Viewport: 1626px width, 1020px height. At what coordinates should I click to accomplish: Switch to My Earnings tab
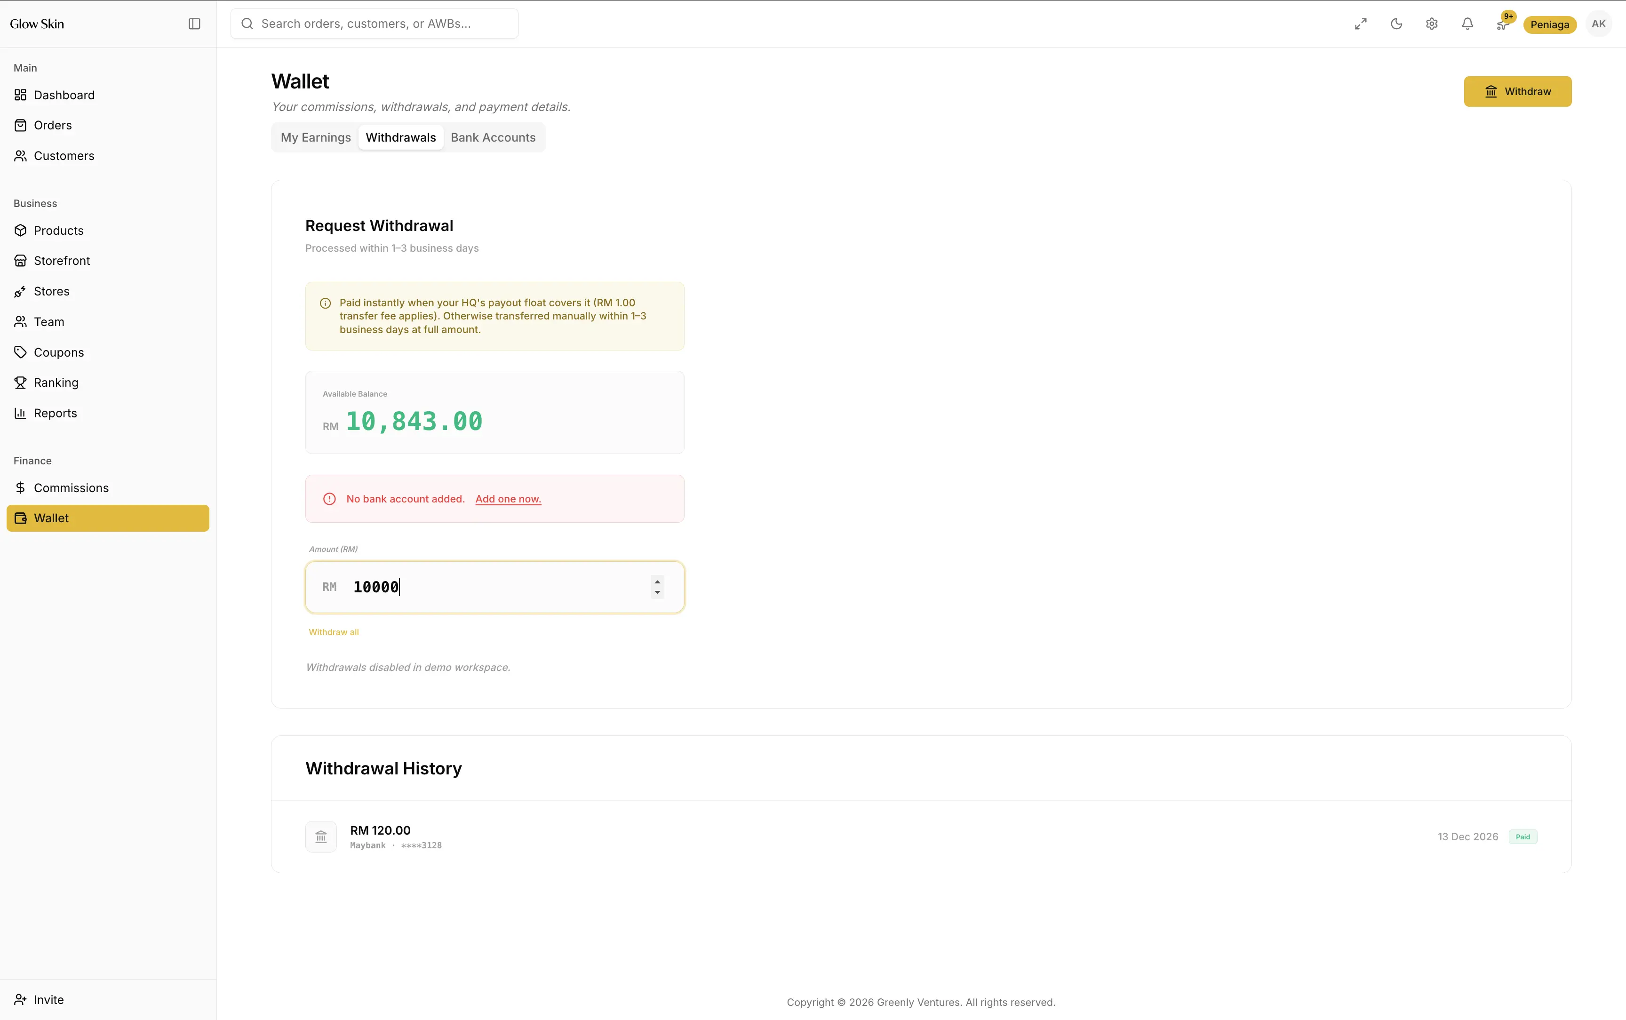316,138
